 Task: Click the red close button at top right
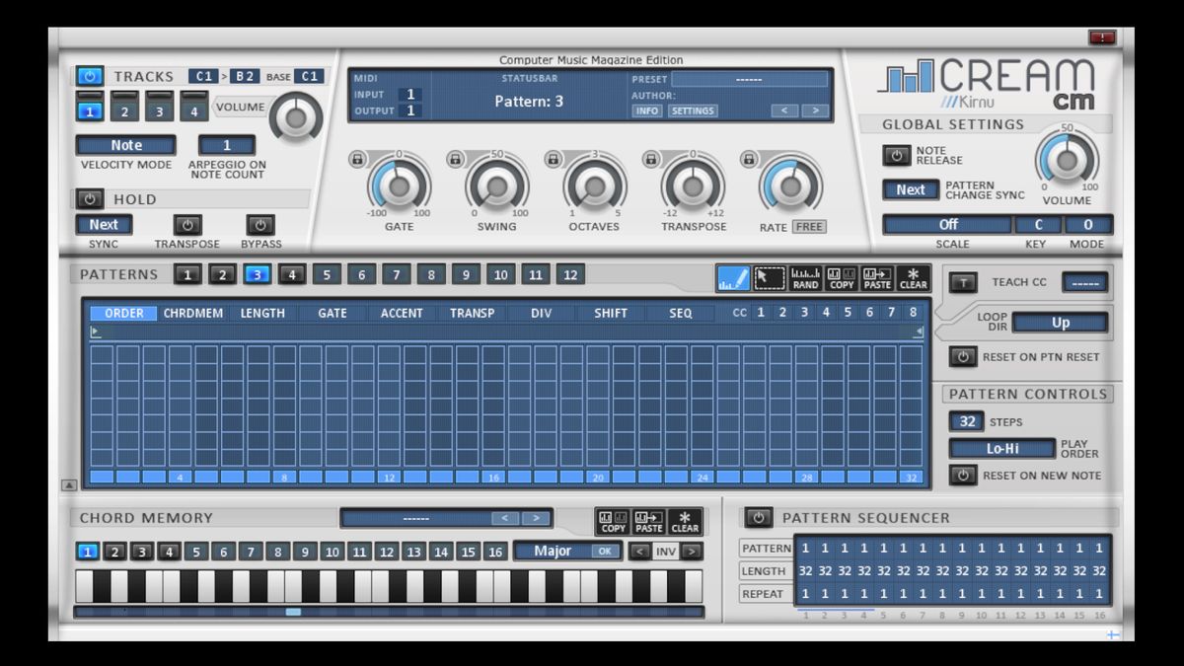(x=1102, y=37)
